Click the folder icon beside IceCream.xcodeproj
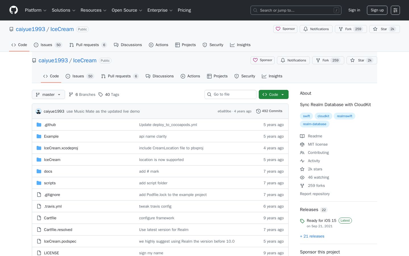The image size is (409, 256). point(39,148)
